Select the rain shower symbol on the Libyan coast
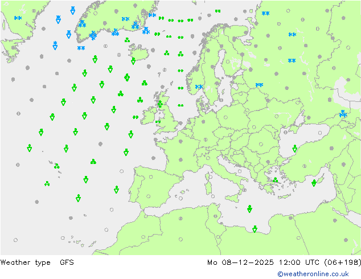This screenshot has height=279, width=361. point(255,229)
